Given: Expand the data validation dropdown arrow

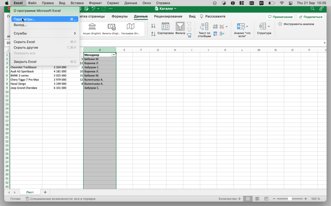Looking at the screenshot, I should pos(227,27).
